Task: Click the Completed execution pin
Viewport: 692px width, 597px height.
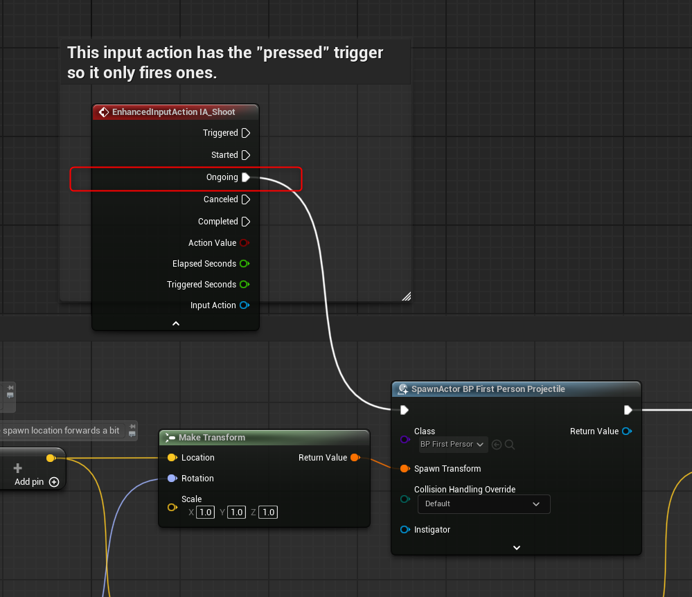Action: (x=247, y=222)
